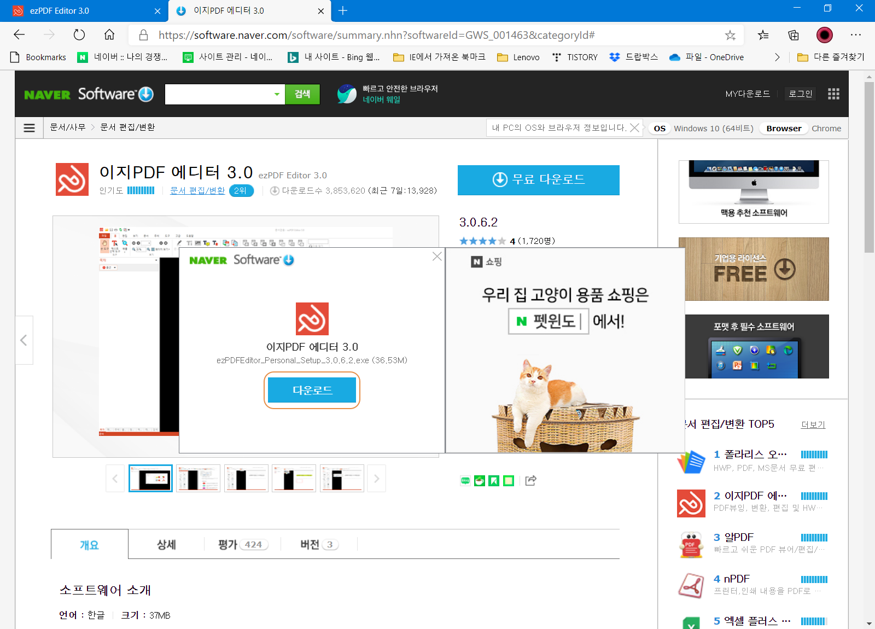The height and width of the screenshot is (629, 875).
Task: Open the Lenovo bookmark folder
Action: pos(518,57)
